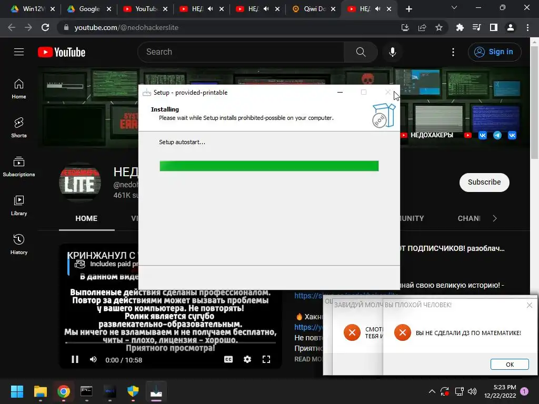Open the Setup installer taskbar icon
Screen dimensions: 539x404
(x=156, y=391)
